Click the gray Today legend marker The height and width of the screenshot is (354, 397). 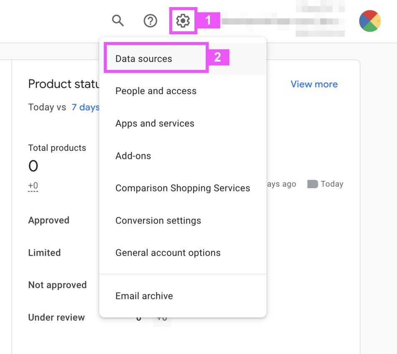[312, 184]
